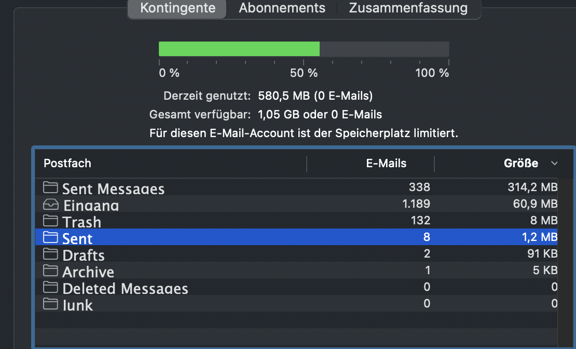Click the Drafts folder icon
Screen dimensions: 576x349
click(50, 254)
